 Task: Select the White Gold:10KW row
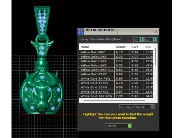coord(116,87)
